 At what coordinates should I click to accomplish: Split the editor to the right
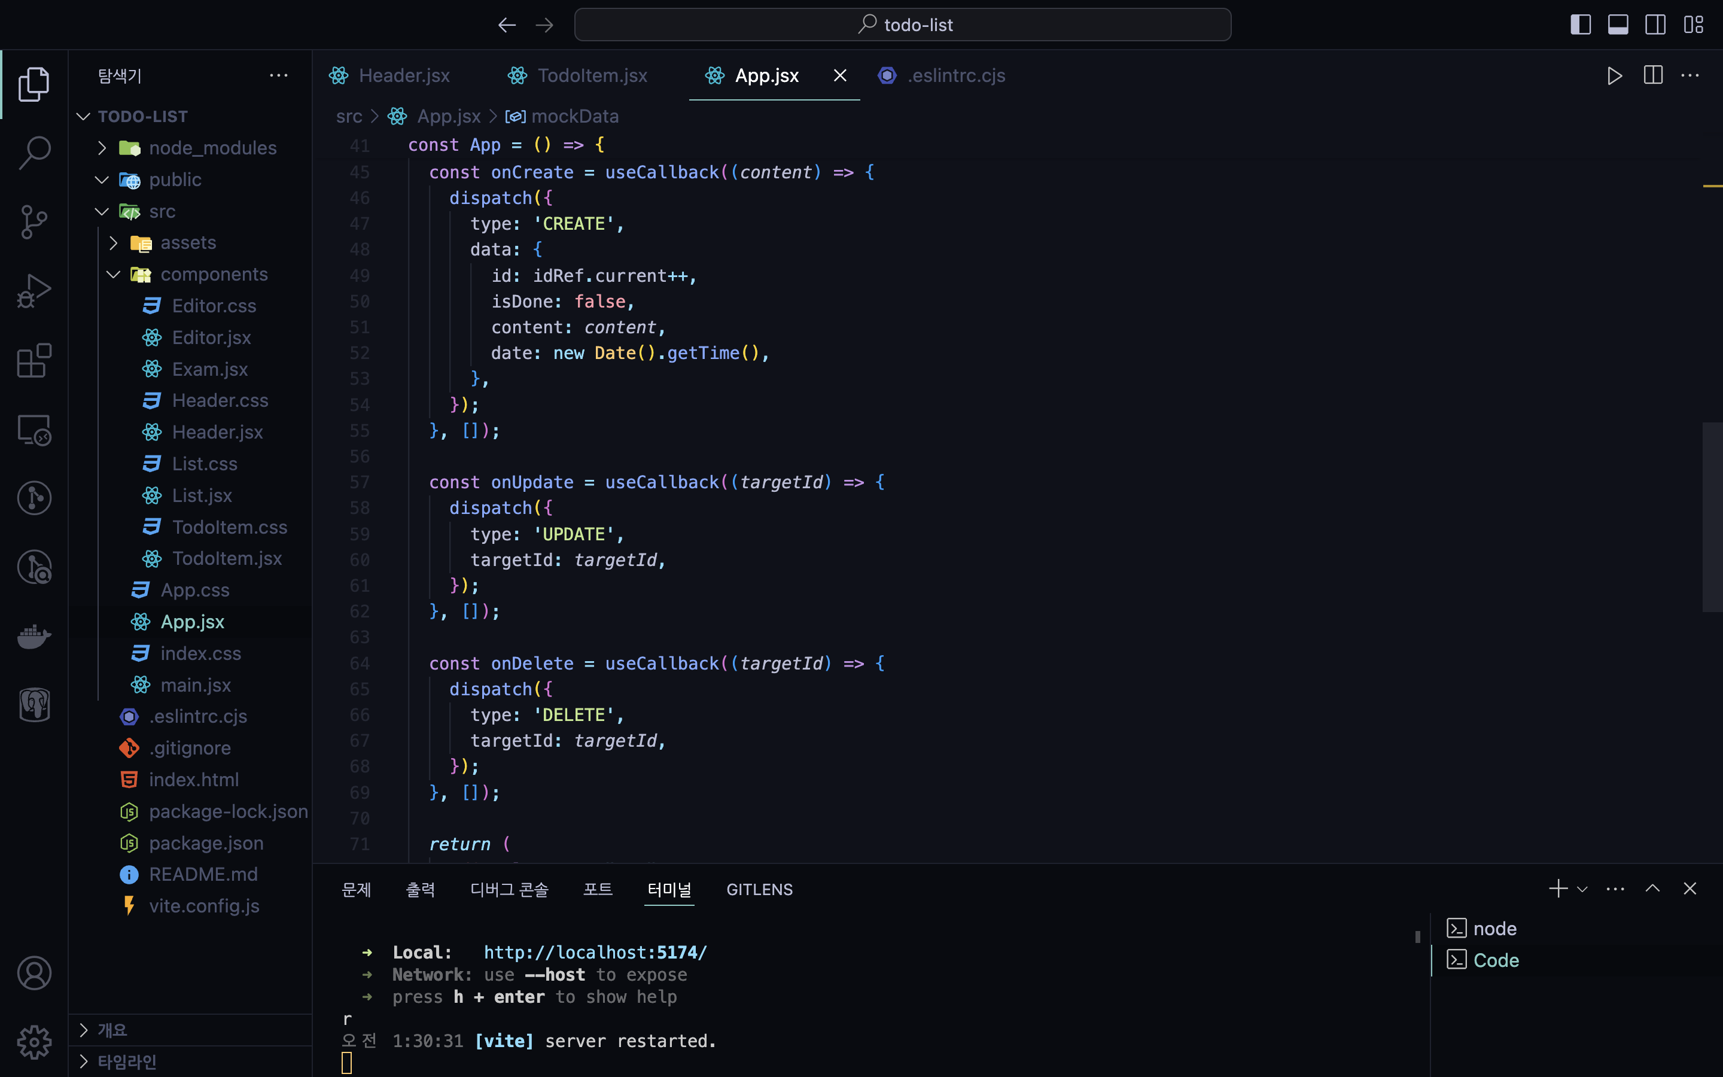[1652, 75]
